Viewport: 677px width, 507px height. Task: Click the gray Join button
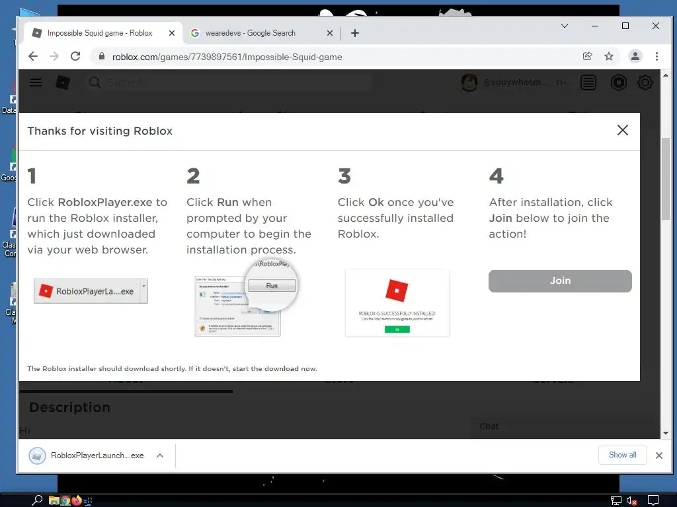coord(560,281)
